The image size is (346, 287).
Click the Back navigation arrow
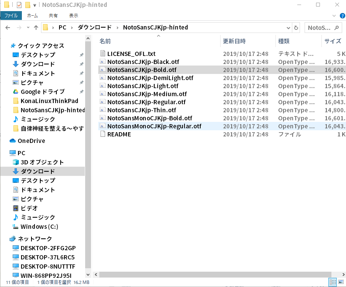[8, 28]
